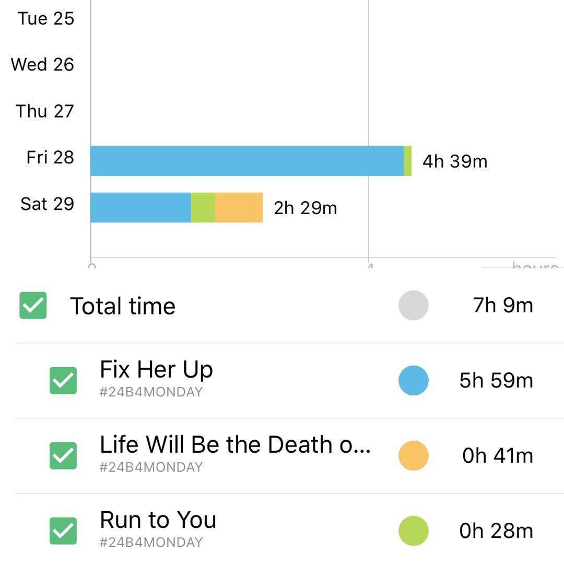Screen dimensions: 564x564
Task: Tap the green segment of Friday's bar
Action: (x=408, y=161)
